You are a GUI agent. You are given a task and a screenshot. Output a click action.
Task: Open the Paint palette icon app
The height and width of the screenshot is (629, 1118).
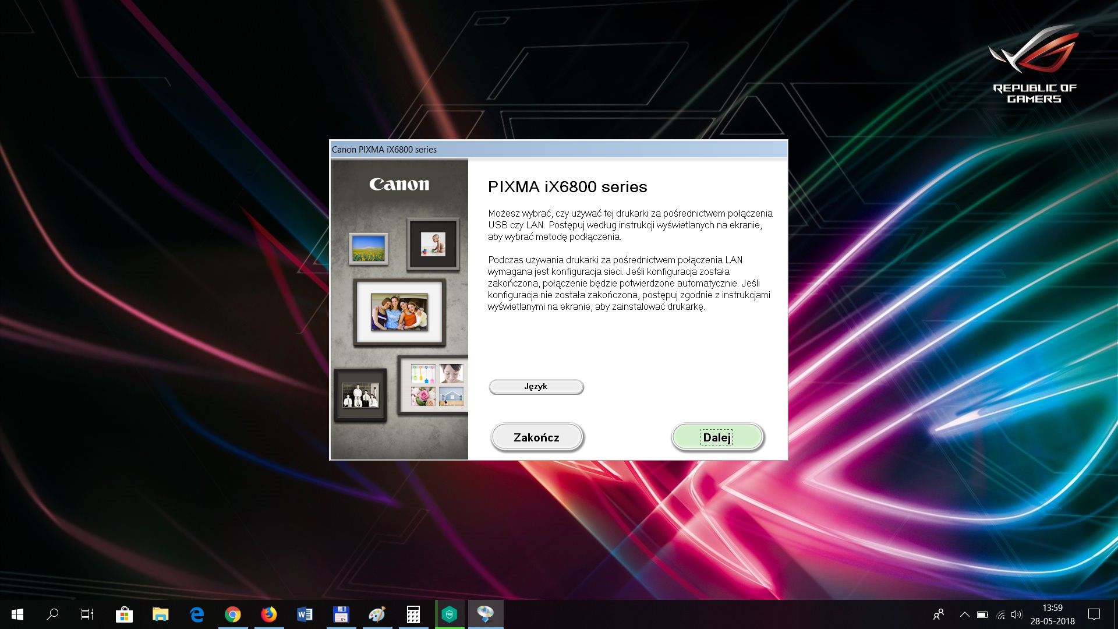[x=377, y=614]
